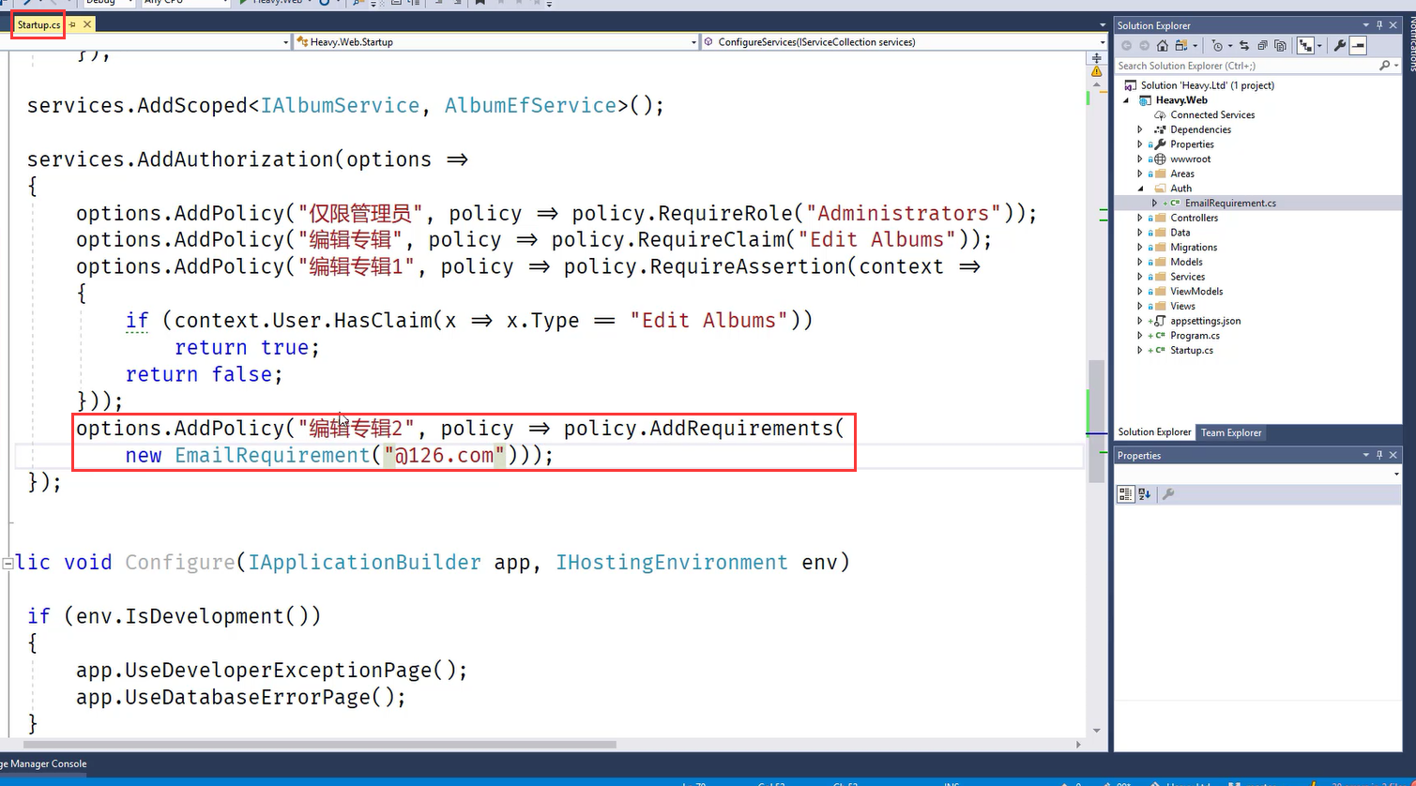1416x786 pixels.
Task: Select the Data folder
Action: tap(1180, 233)
